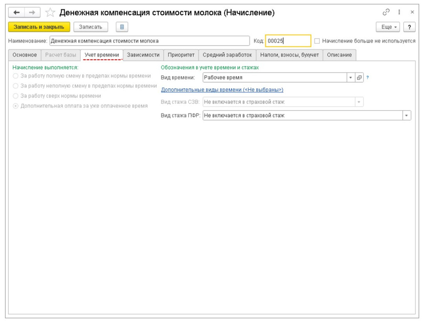Open help with the ? button
This screenshot has width=425, height=321.
[410, 27]
